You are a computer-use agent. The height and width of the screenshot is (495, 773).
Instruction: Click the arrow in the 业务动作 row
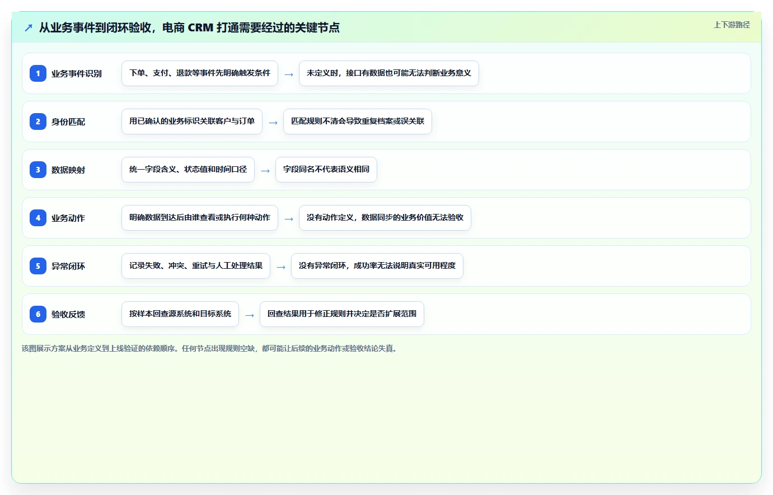click(289, 218)
